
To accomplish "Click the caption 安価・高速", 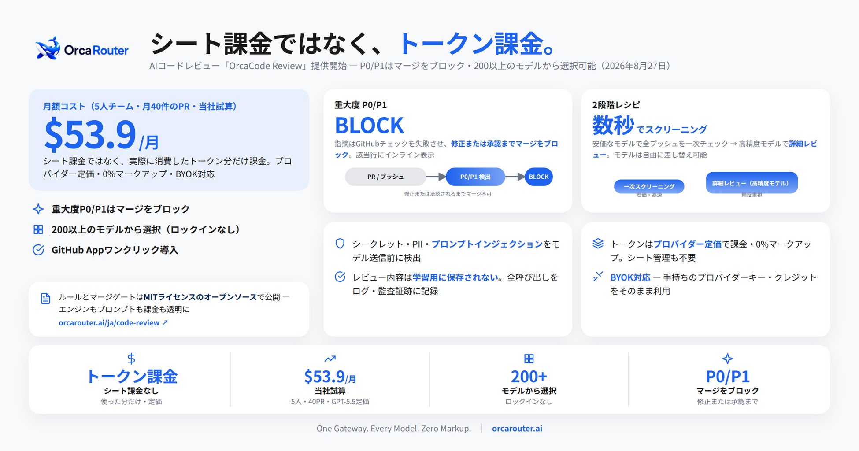I will (649, 195).
